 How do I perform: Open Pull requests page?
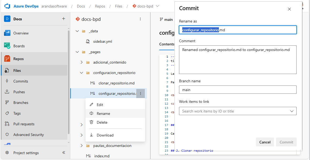tap(24, 124)
